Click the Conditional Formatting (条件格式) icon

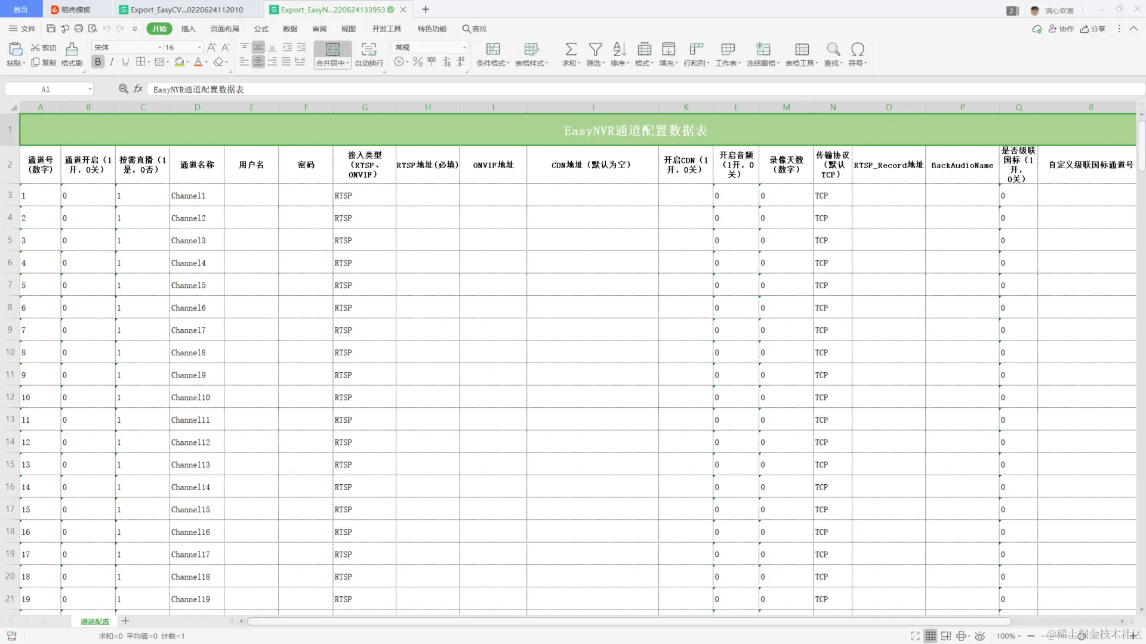tap(493, 49)
